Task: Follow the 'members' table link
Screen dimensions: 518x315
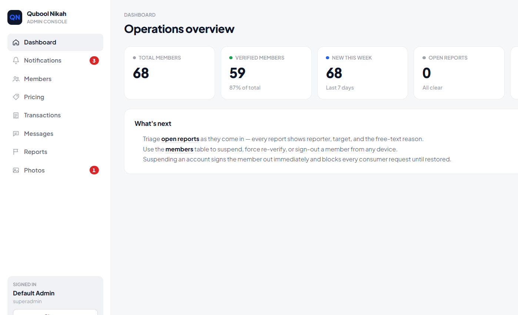Action: click(179, 149)
